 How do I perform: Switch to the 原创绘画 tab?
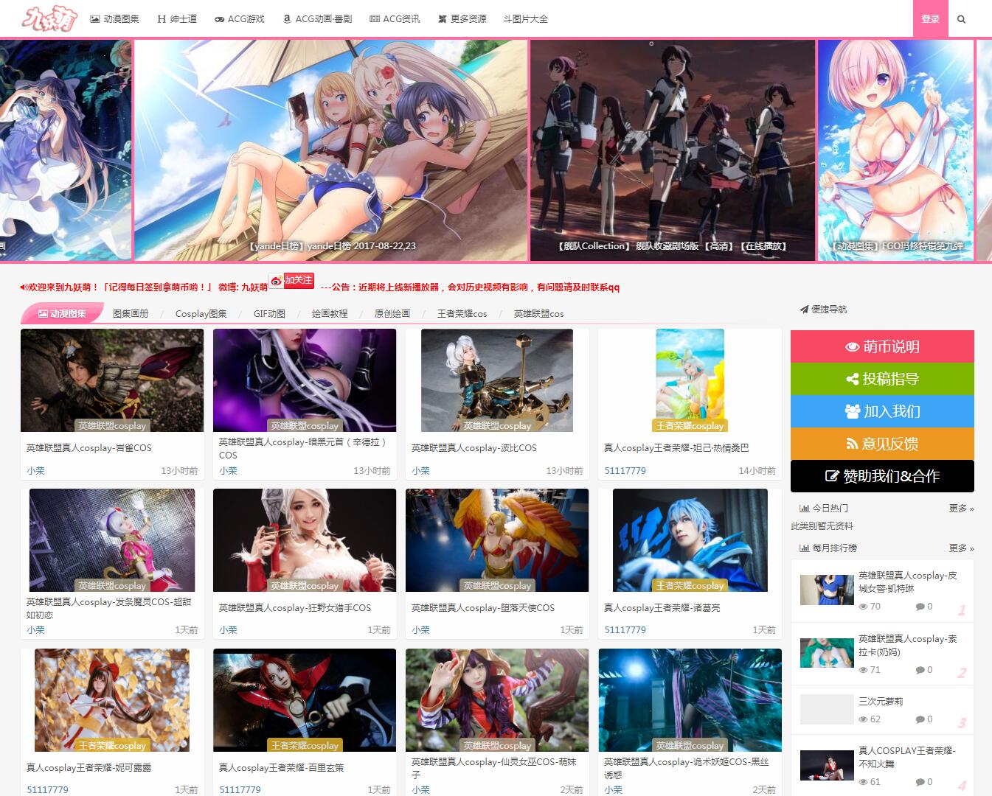pos(392,314)
